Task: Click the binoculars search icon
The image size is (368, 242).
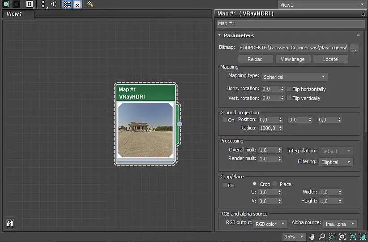Action: [10, 223]
